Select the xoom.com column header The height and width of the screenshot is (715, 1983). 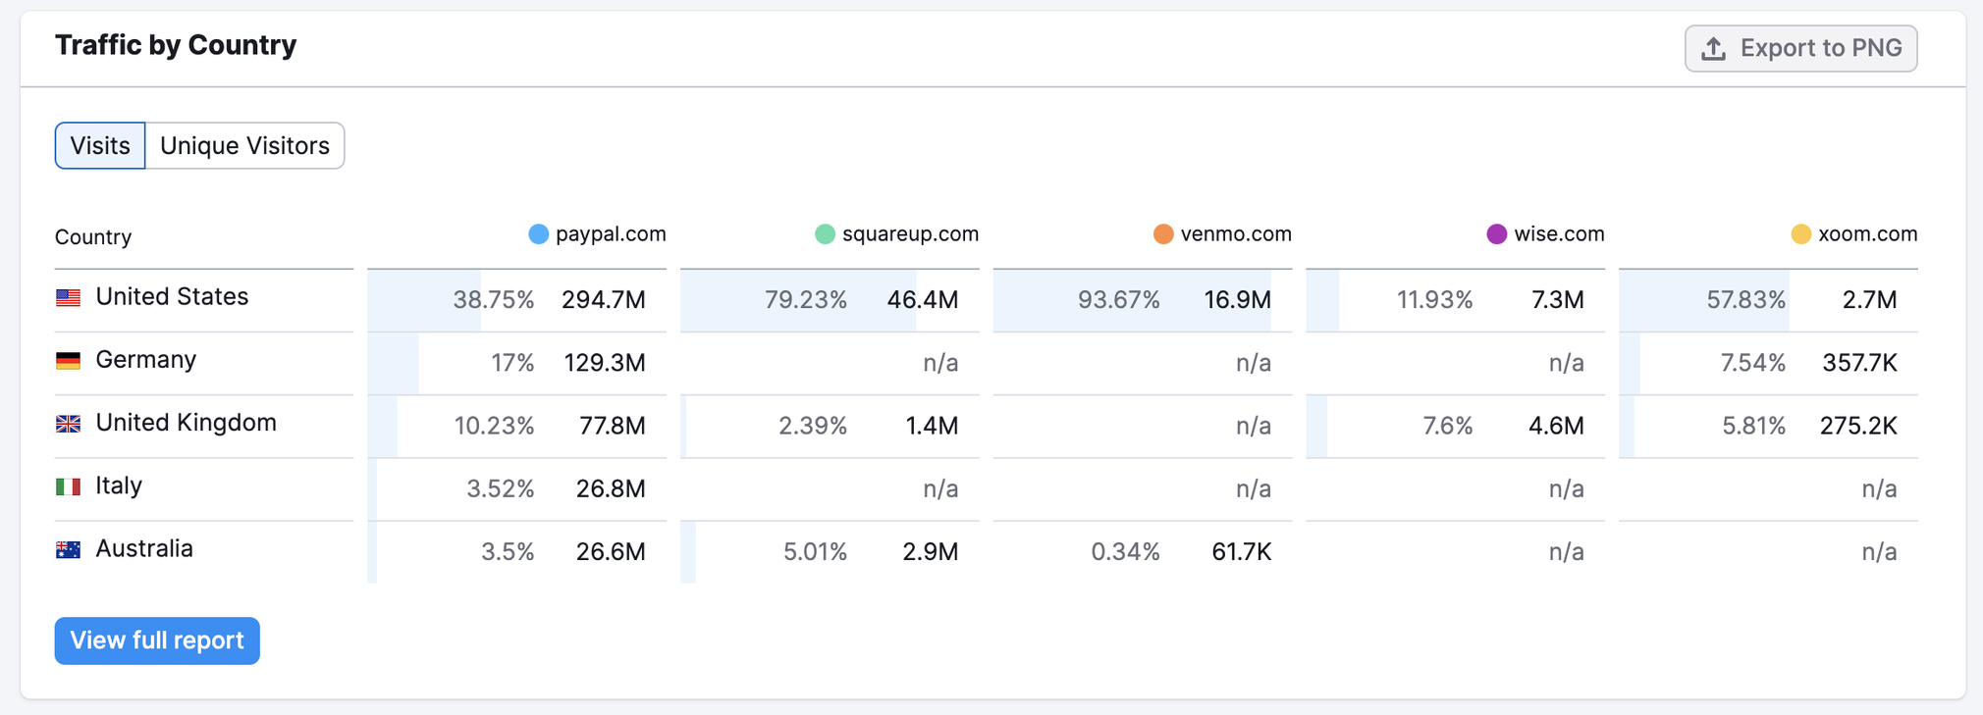1853,233
